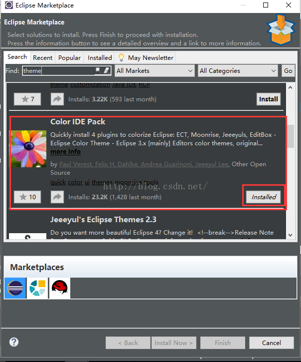Click the Cancel button
301x362 pixels.
[x=272, y=343]
